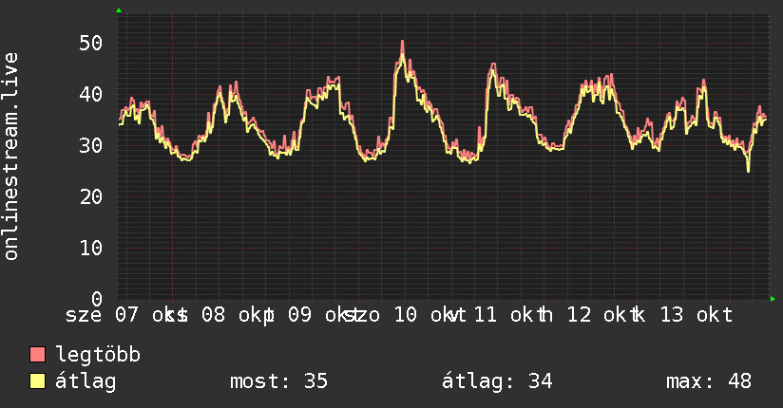Select the 30 y-axis label
783x408 pixels.
[x=91, y=145]
